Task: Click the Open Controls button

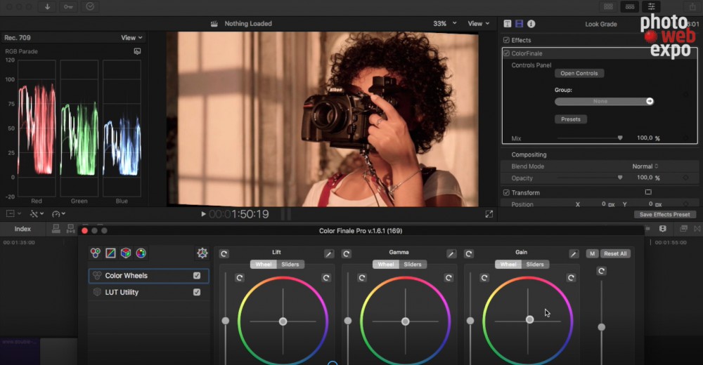Action: (x=579, y=73)
